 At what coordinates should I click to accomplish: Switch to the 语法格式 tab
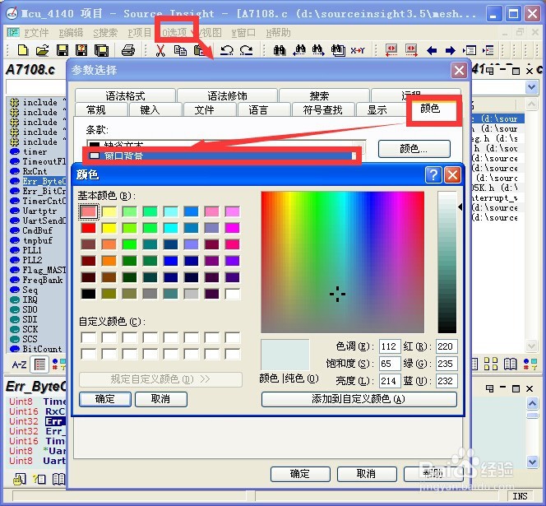click(x=125, y=95)
